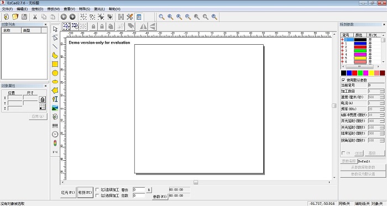Select the Text tool

coord(55,99)
